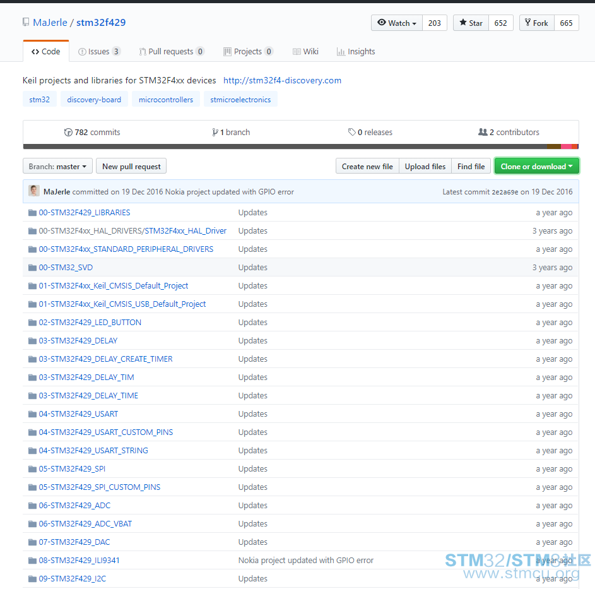Click the folder icon for 09-STM32F429_I2C
This screenshot has height=589, width=595.
[32, 579]
